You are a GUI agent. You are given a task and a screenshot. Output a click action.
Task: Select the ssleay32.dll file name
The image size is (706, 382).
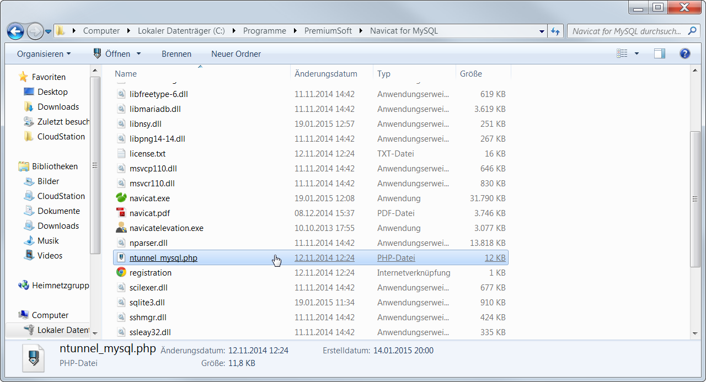coord(150,332)
